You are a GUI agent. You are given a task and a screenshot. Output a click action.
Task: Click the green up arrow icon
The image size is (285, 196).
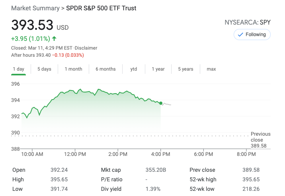tap(54, 39)
